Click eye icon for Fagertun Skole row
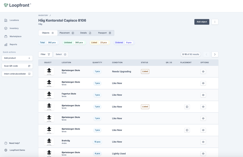243x157 pixels. coord(203,95)
